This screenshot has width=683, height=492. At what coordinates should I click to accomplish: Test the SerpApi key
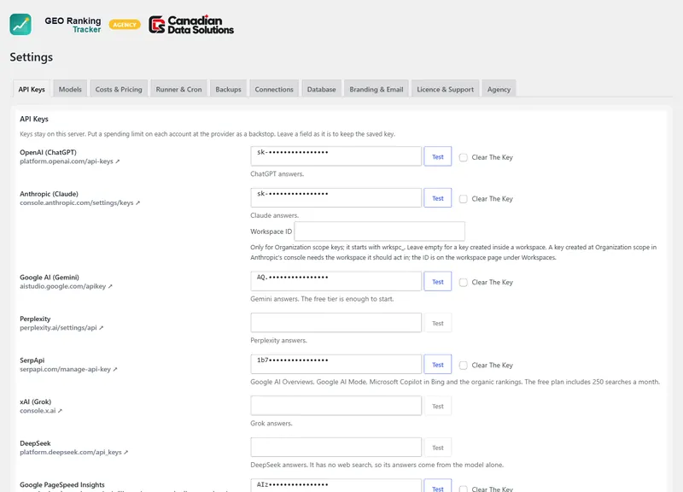(438, 365)
